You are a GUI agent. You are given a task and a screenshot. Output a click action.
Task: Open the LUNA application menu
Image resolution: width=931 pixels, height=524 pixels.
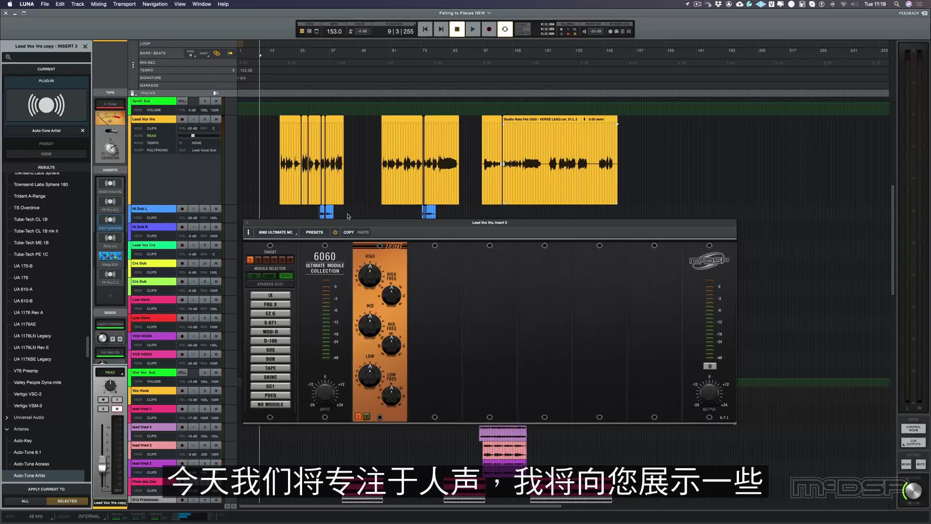tap(27, 4)
